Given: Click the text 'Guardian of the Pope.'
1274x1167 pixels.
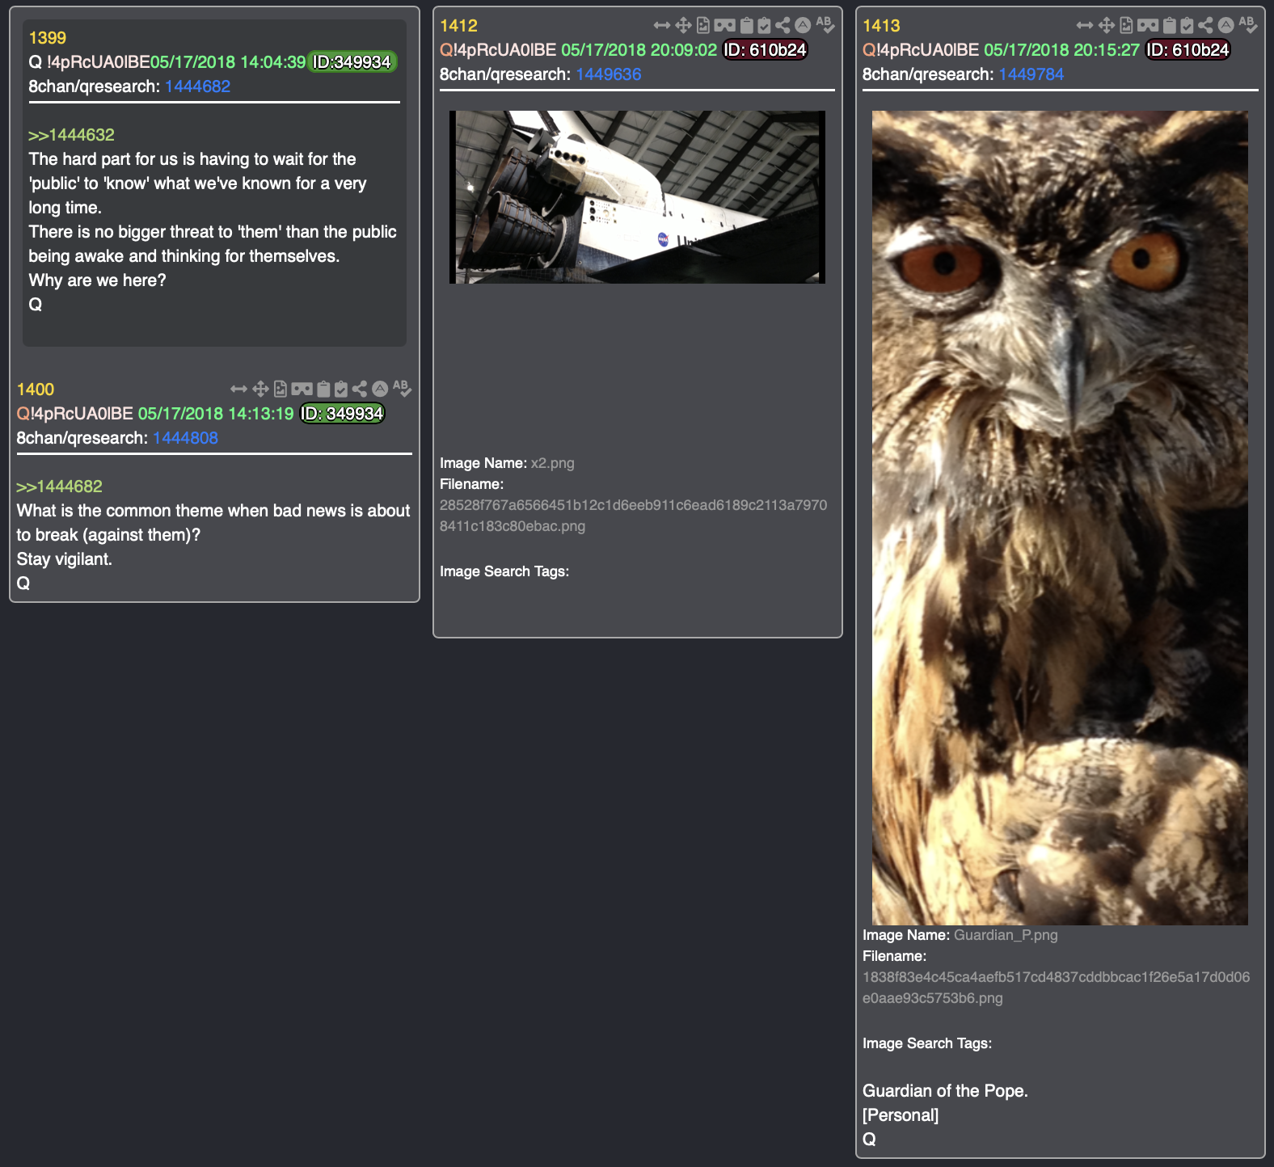Looking at the screenshot, I should 945,1091.
